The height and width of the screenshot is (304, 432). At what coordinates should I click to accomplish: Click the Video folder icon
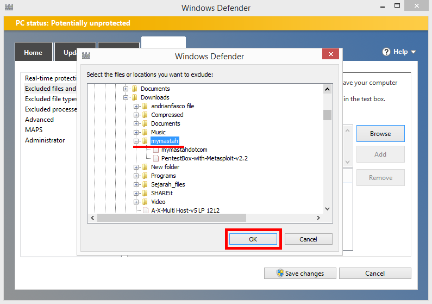[145, 202]
